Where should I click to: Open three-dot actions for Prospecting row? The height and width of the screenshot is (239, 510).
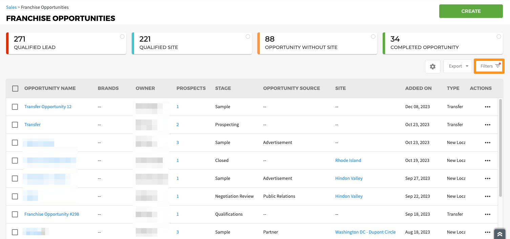coord(487,125)
